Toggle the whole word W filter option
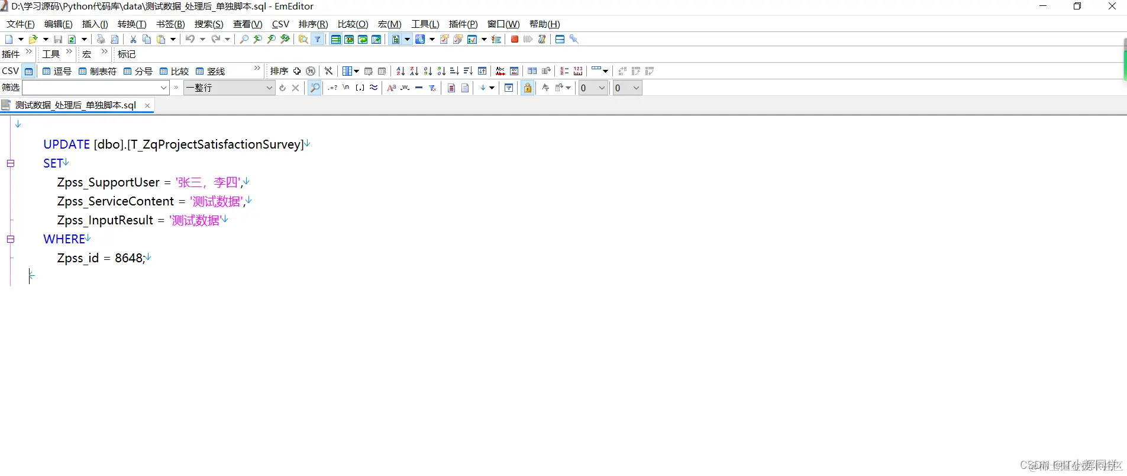Screen dimensions: 1127x476 [x=405, y=88]
